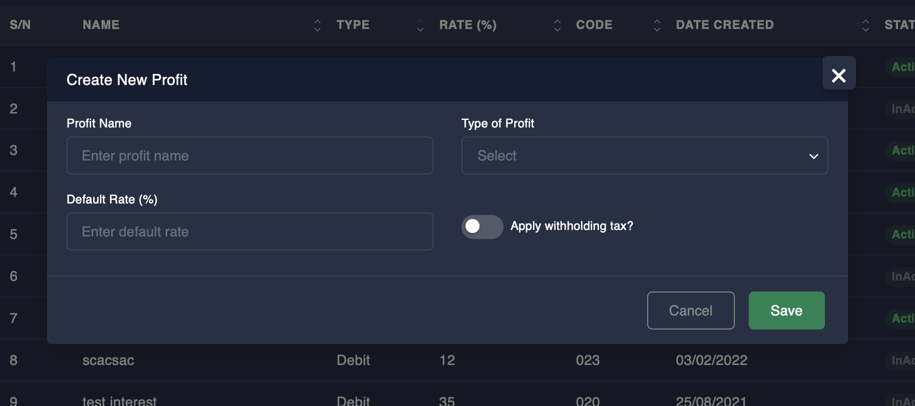Viewport: 915px width, 406px height.
Task: Sort table by Name column arrows
Action: pos(317,25)
